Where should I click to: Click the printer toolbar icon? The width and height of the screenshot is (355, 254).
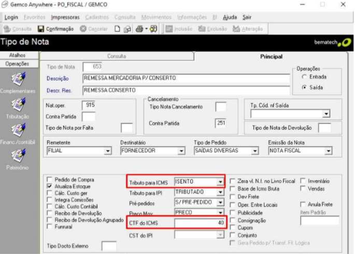click(139, 29)
